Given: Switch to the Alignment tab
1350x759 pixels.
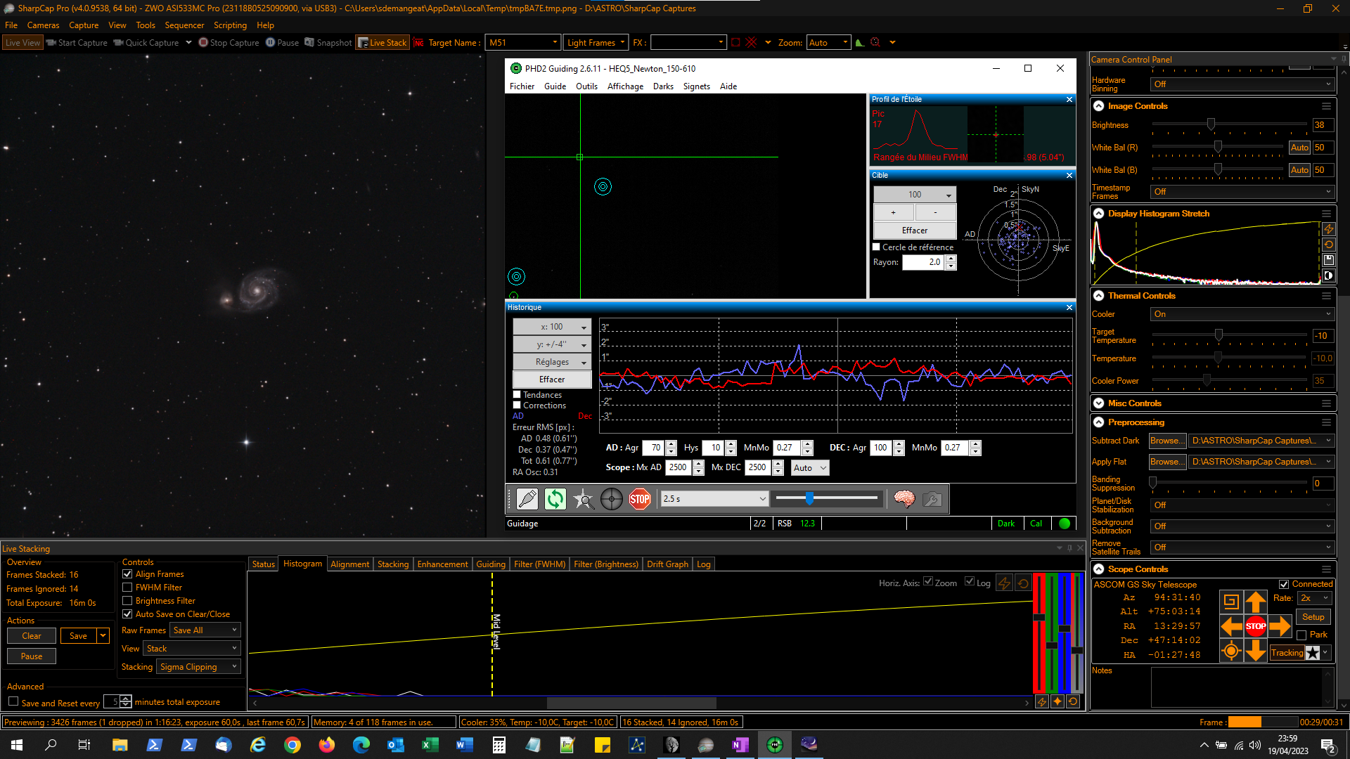Looking at the screenshot, I should pos(349,564).
